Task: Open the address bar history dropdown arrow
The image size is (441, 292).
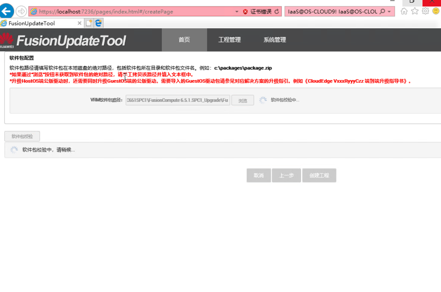Action: coord(237,12)
